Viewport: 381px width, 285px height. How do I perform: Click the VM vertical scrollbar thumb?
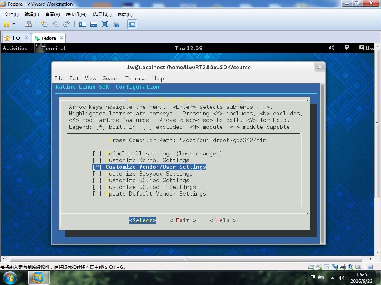click(x=377, y=124)
